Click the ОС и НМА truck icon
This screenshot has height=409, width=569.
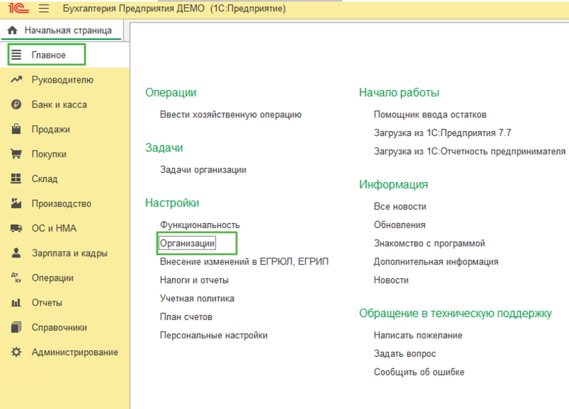pyautogui.click(x=16, y=228)
